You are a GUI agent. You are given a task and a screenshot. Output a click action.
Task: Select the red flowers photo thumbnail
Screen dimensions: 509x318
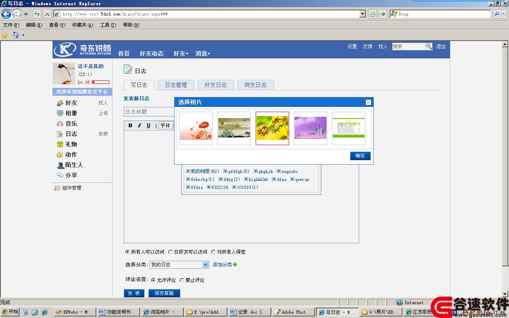click(196, 128)
